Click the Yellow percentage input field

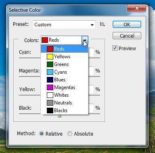pos(91,89)
